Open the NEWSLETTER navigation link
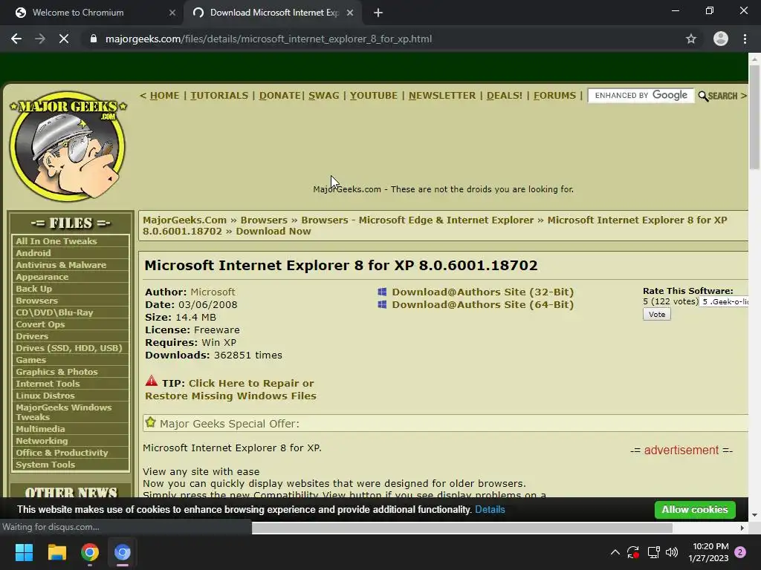The image size is (761, 570). coord(442,96)
